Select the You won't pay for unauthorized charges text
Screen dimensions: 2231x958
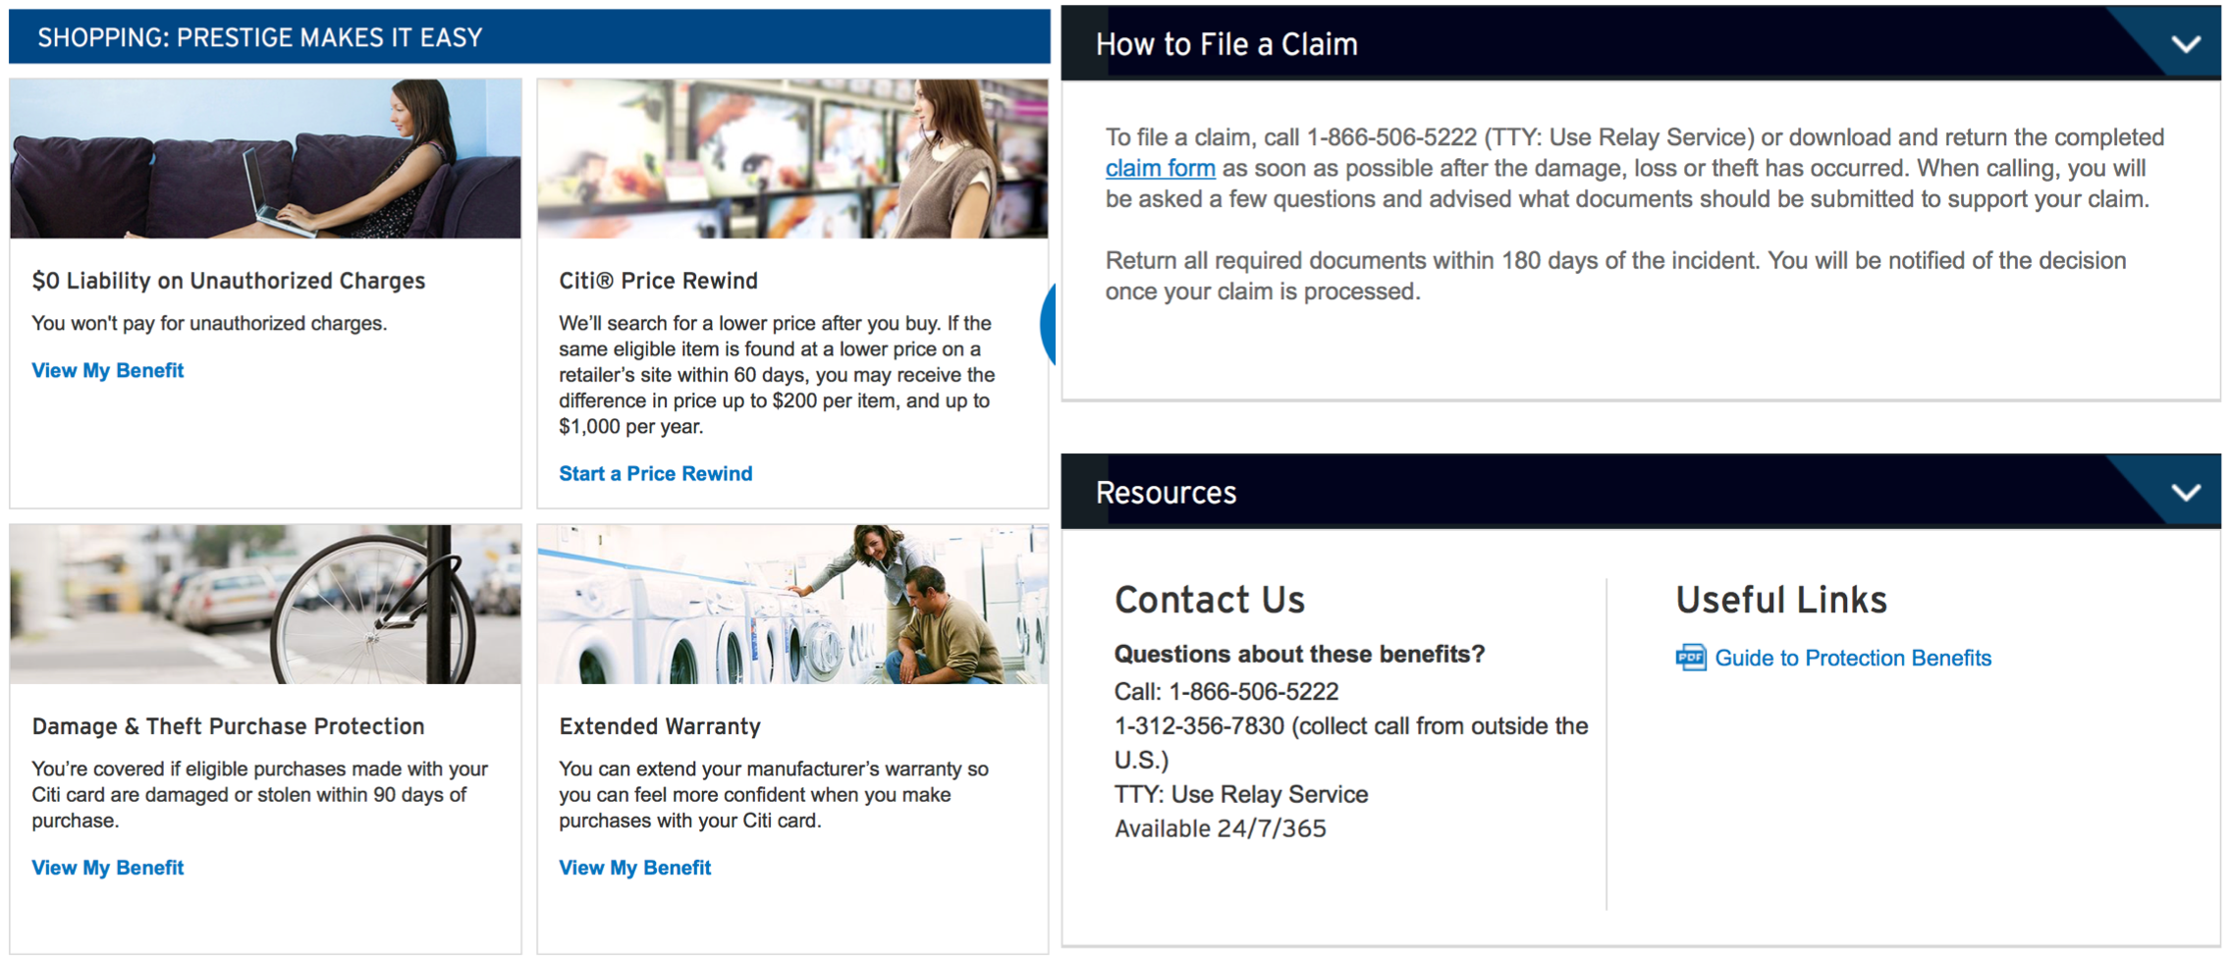click(209, 323)
